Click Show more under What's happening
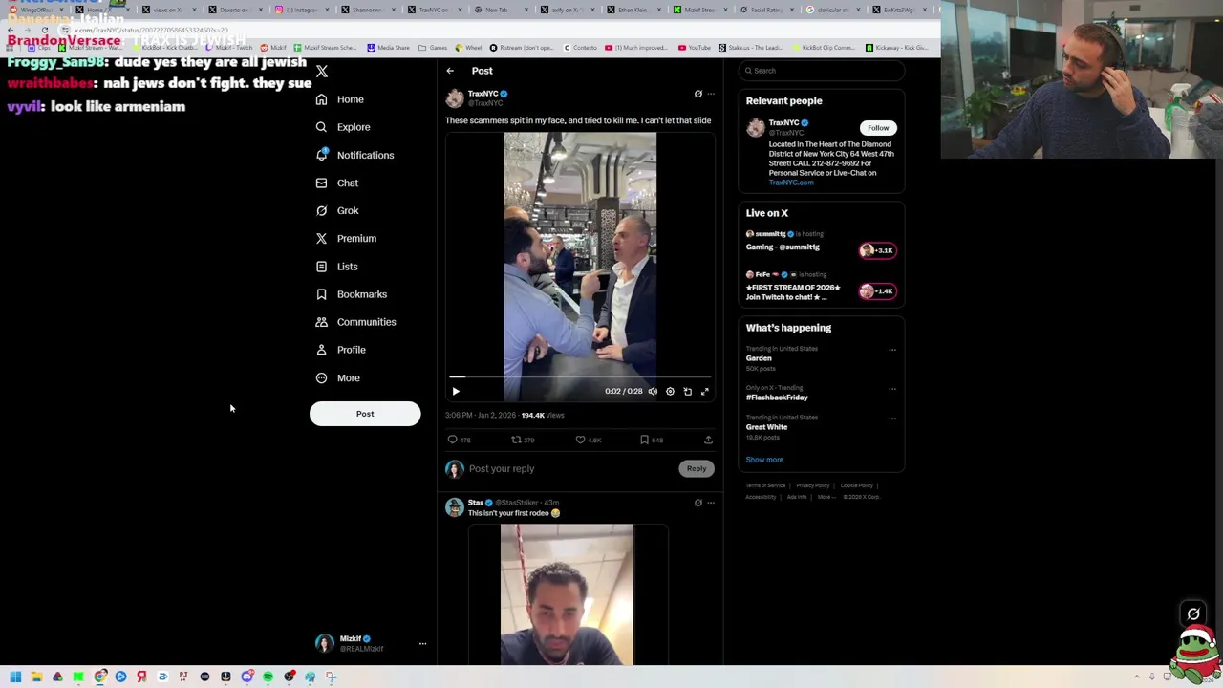The height and width of the screenshot is (688, 1223). click(x=764, y=460)
